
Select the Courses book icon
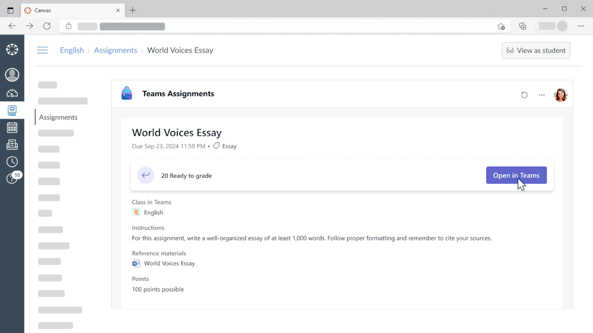coord(12,110)
